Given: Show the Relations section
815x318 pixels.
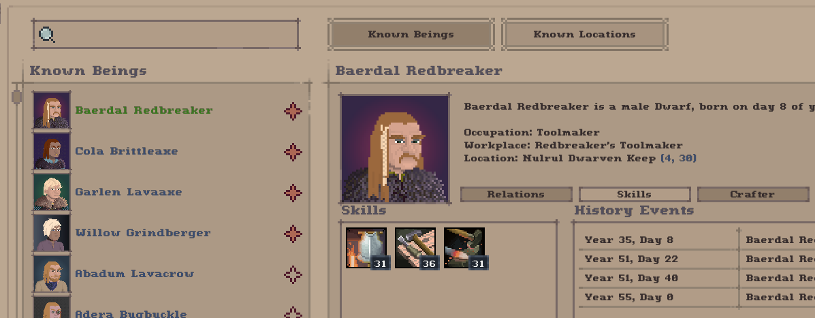Looking at the screenshot, I should [x=515, y=194].
